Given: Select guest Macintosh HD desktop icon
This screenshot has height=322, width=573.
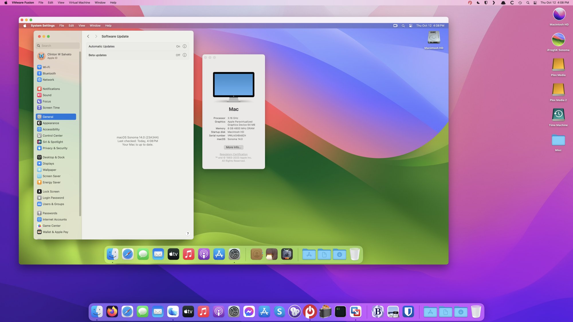Looking at the screenshot, I should coord(434,40).
